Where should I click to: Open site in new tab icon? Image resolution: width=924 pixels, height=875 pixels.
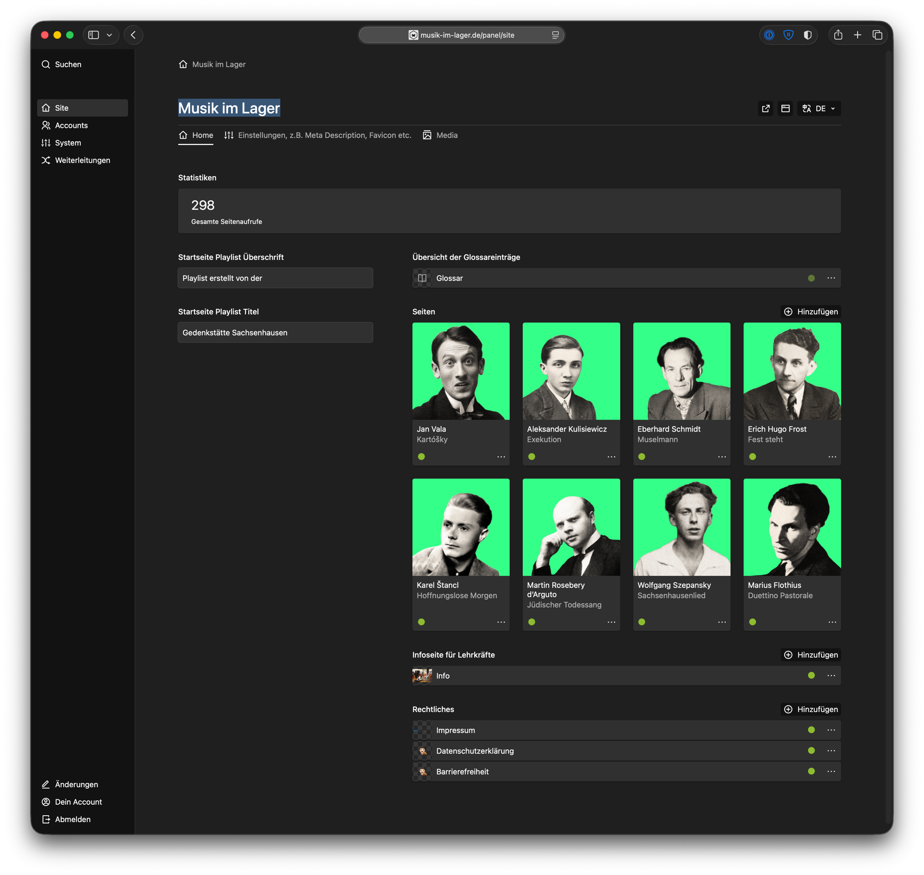click(x=765, y=108)
